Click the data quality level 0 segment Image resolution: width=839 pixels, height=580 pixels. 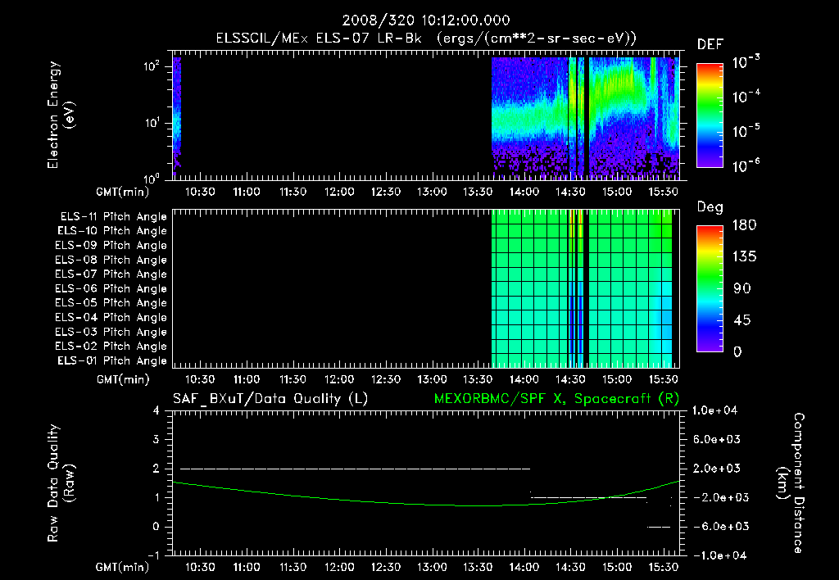click(x=659, y=527)
